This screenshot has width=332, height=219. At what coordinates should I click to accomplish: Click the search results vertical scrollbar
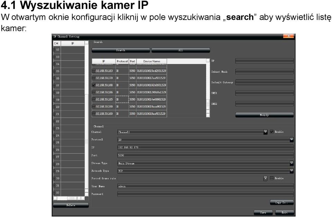pos(208,88)
